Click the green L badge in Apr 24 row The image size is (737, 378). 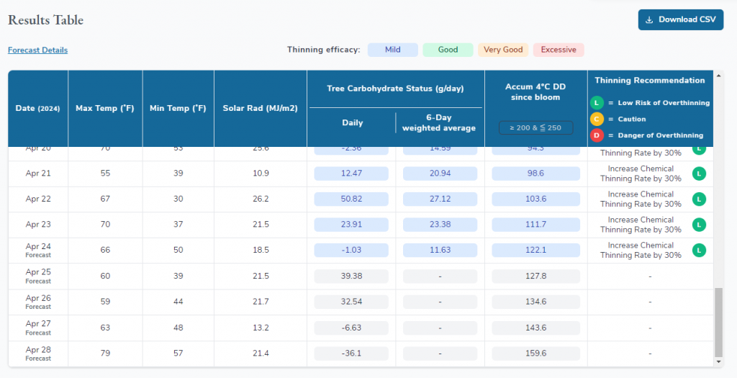coord(698,251)
